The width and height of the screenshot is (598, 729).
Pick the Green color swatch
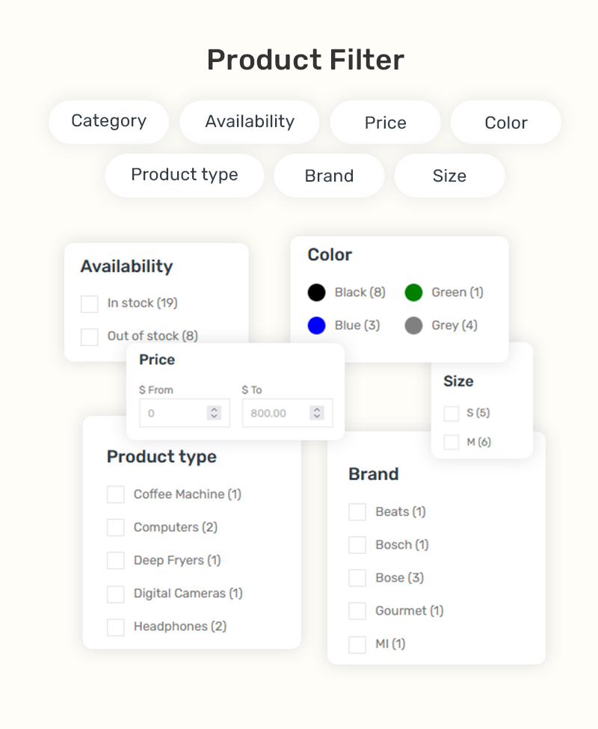point(414,292)
